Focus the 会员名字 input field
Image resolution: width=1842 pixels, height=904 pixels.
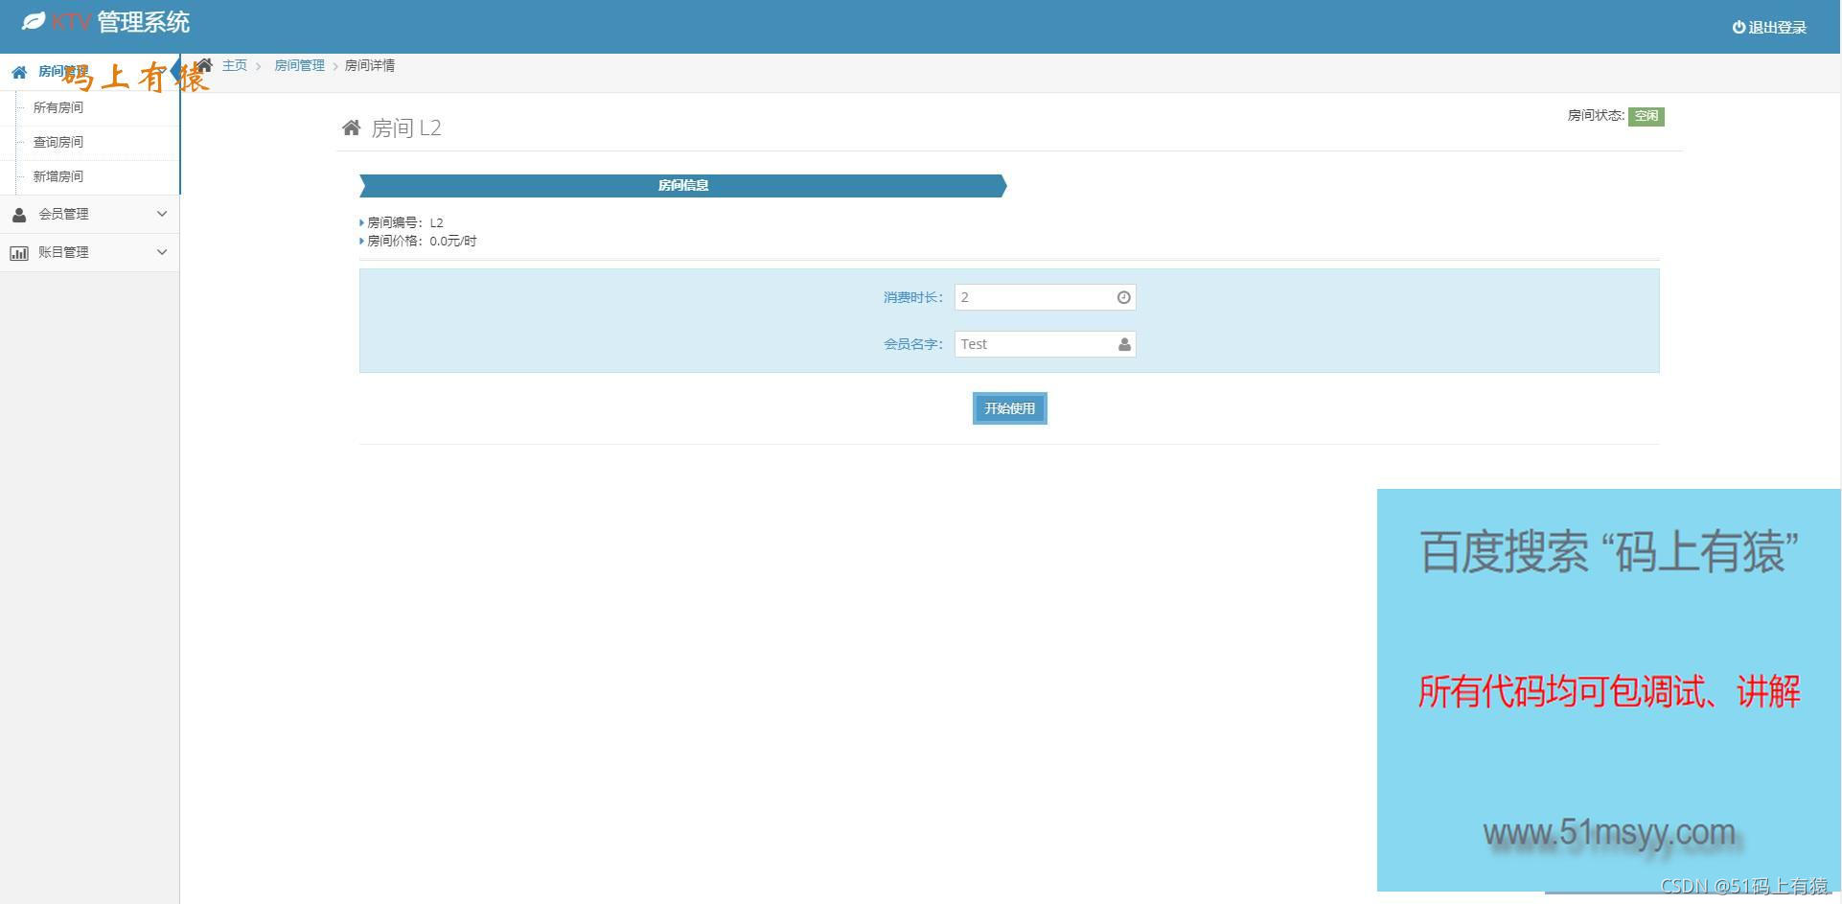coord(1045,344)
